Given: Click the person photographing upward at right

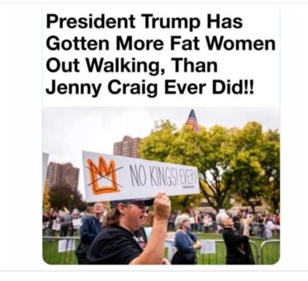Looking at the screenshot, I should tap(236, 237).
